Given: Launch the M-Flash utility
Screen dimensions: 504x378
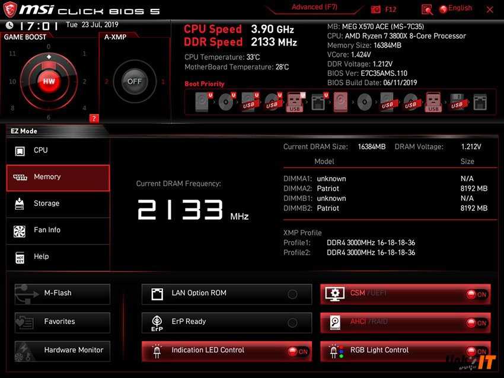Looking at the screenshot, I should pyautogui.click(x=62, y=294).
